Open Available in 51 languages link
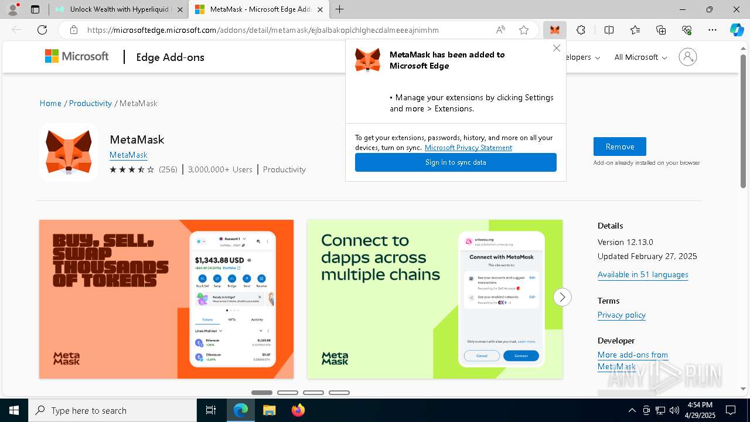Screen dimensions: 750x422 click(643, 274)
